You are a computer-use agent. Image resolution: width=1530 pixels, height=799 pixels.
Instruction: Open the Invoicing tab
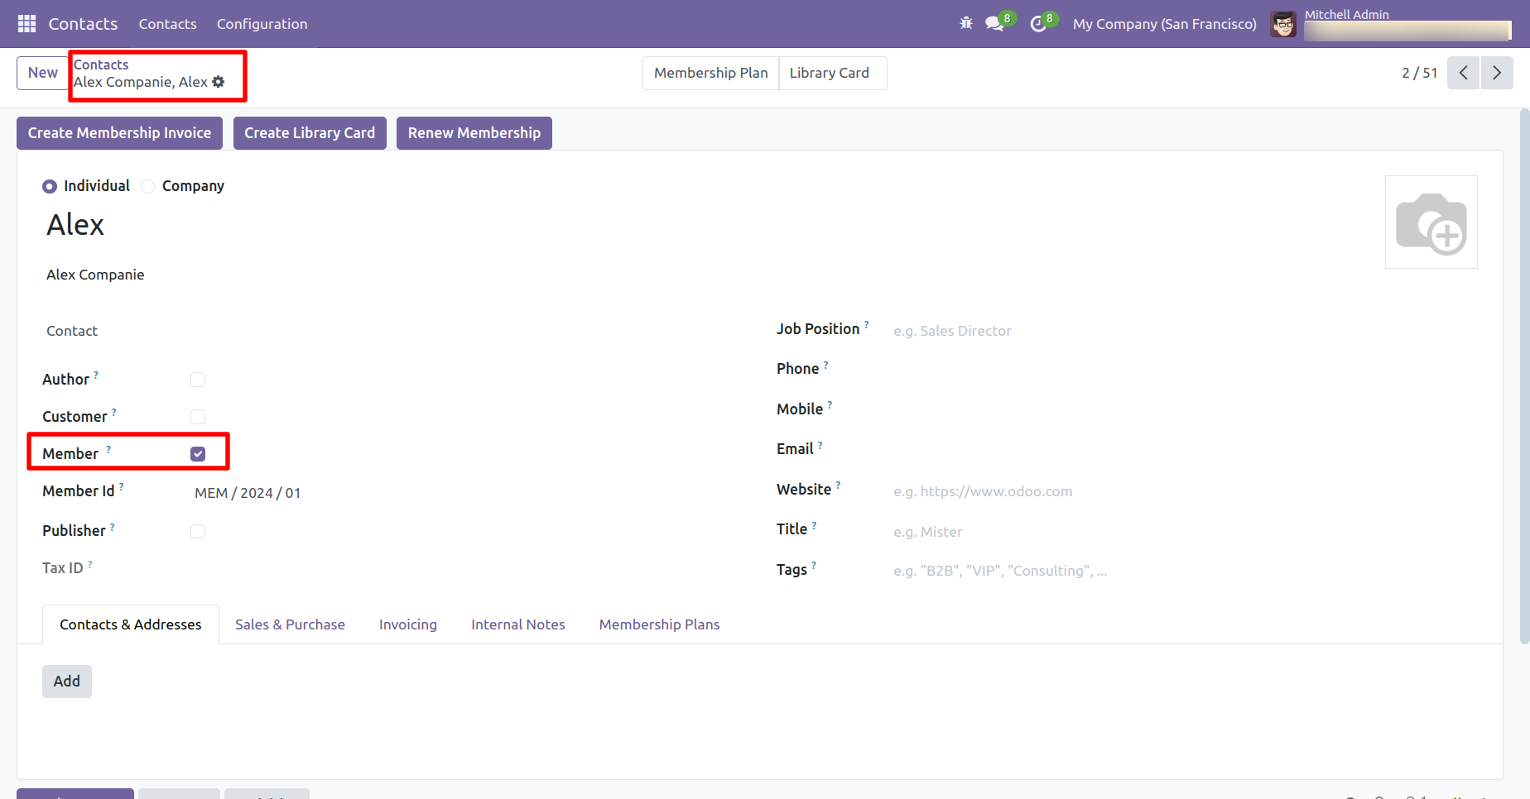tap(408, 624)
